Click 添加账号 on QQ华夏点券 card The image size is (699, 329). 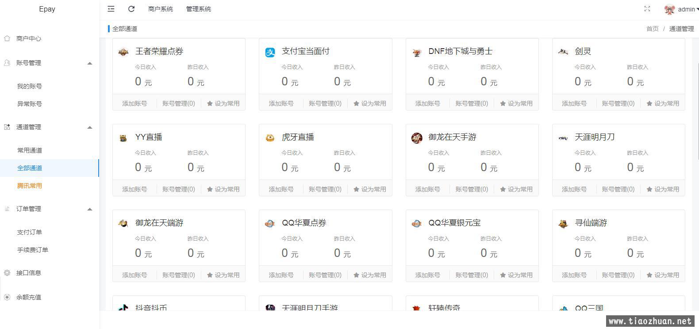coord(281,275)
